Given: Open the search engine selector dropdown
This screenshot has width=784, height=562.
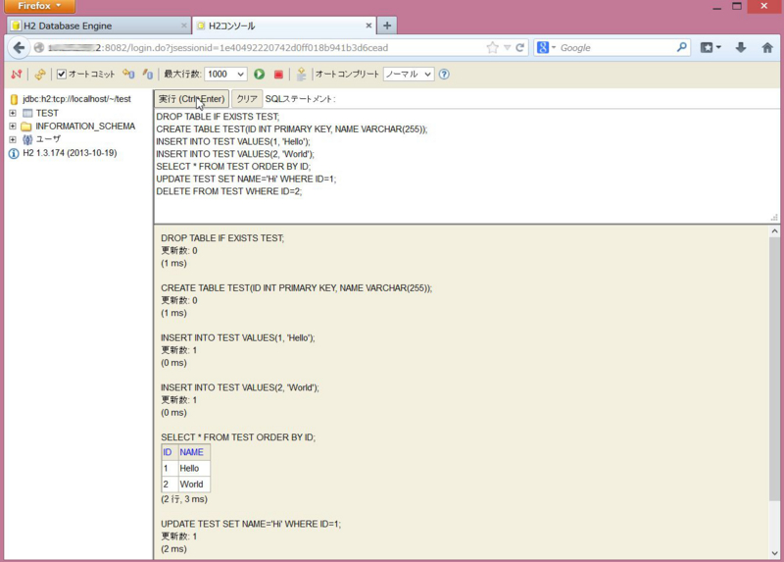Looking at the screenshot, I should [546, 47].
